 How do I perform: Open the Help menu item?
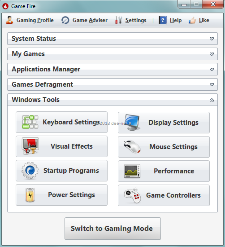(170, 20)
